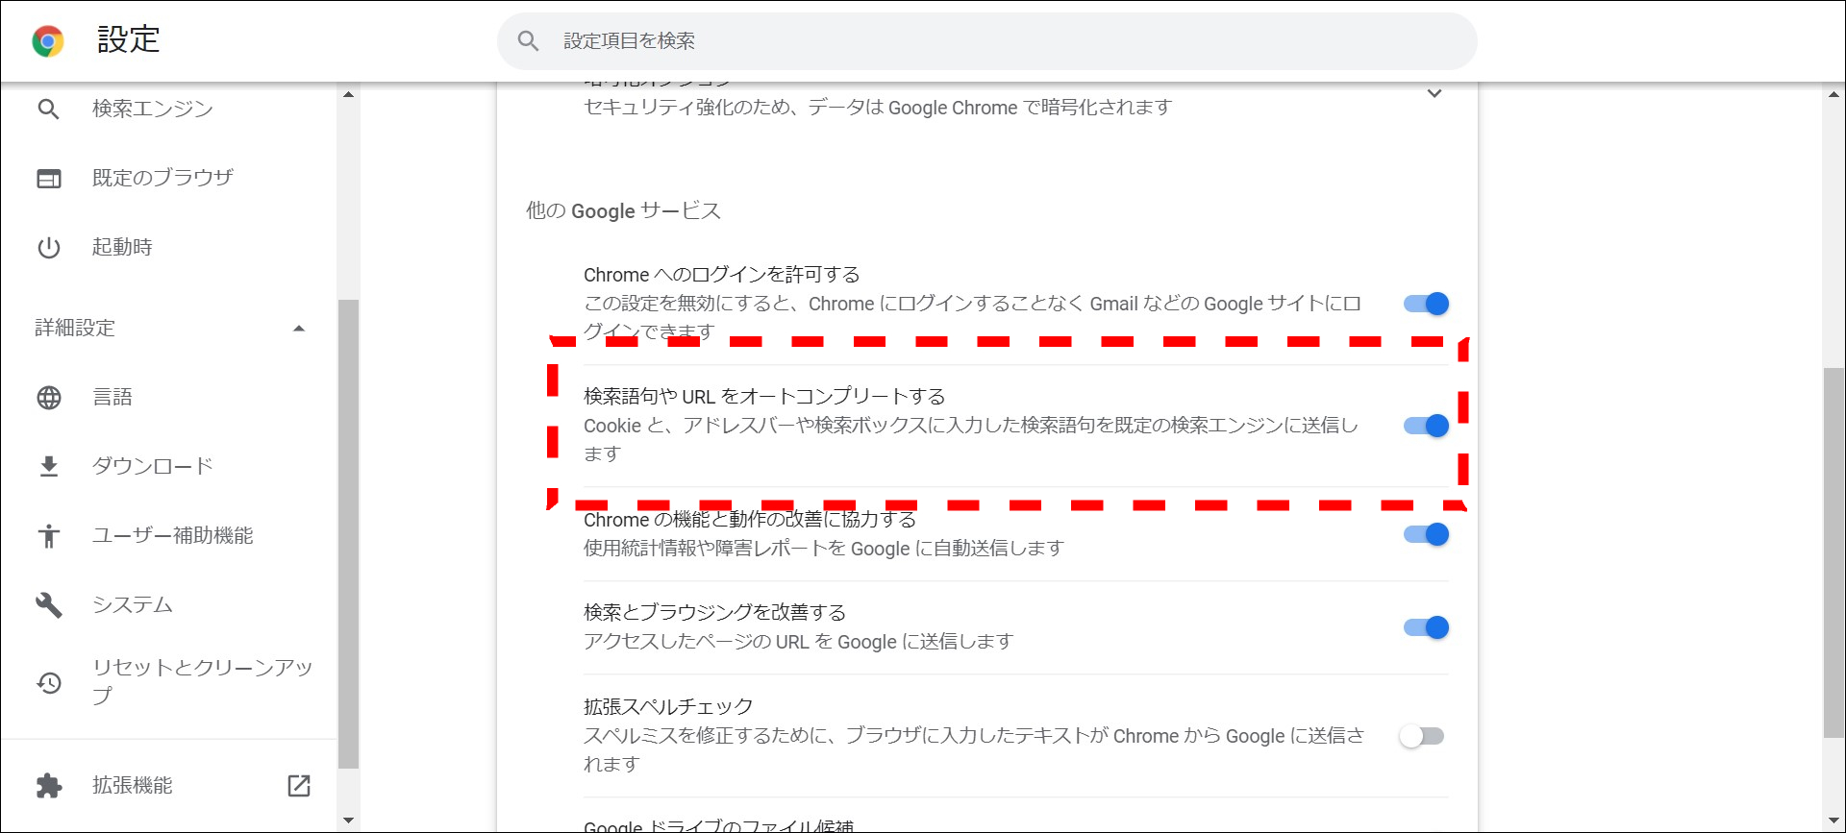Disable Chrome へのログインを許可する toggle

1426,304
